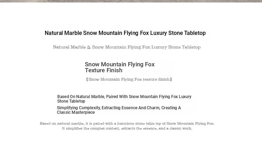Click the marble texture image strip at top
This screenshot has height=141, width=262.
point(131,1)
